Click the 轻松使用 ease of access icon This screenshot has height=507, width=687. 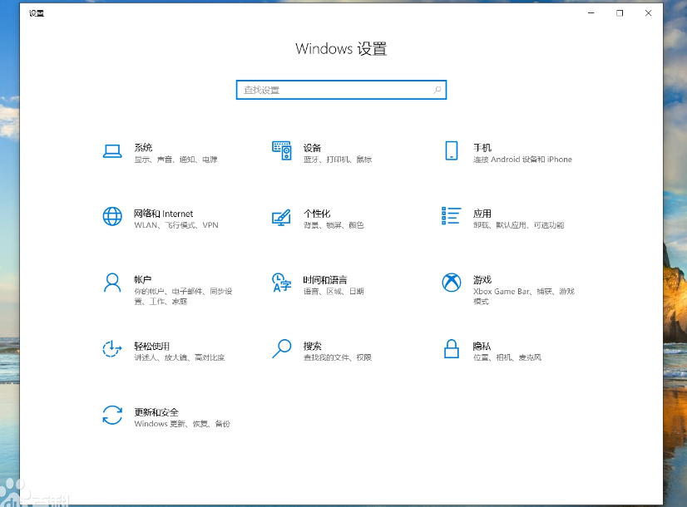[x=111, y=349]
